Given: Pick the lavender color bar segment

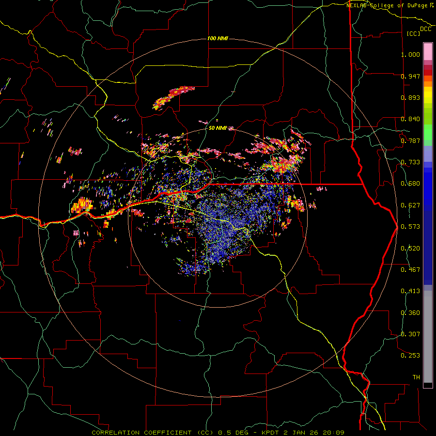Looking at the screenshot, I should (428, 154).
